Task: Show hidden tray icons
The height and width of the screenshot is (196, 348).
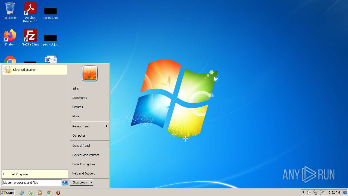Action: click(x=303, y=192)
